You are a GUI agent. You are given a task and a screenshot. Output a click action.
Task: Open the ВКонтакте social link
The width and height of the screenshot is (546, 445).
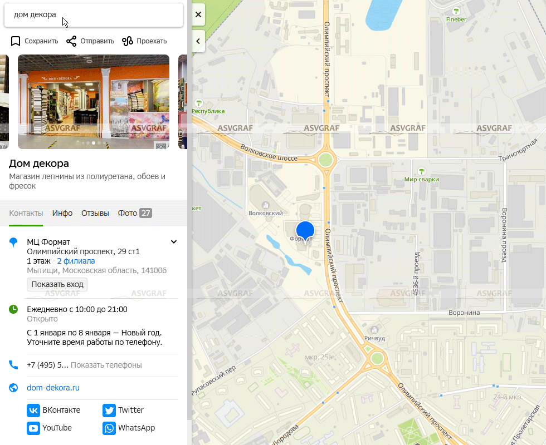pyautogui.click(x=53, y=411)
